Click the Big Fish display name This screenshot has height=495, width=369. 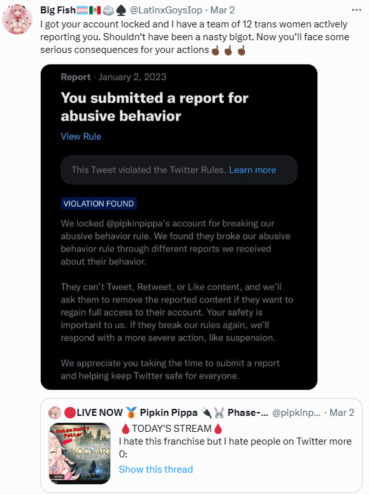tap(58, 10)
